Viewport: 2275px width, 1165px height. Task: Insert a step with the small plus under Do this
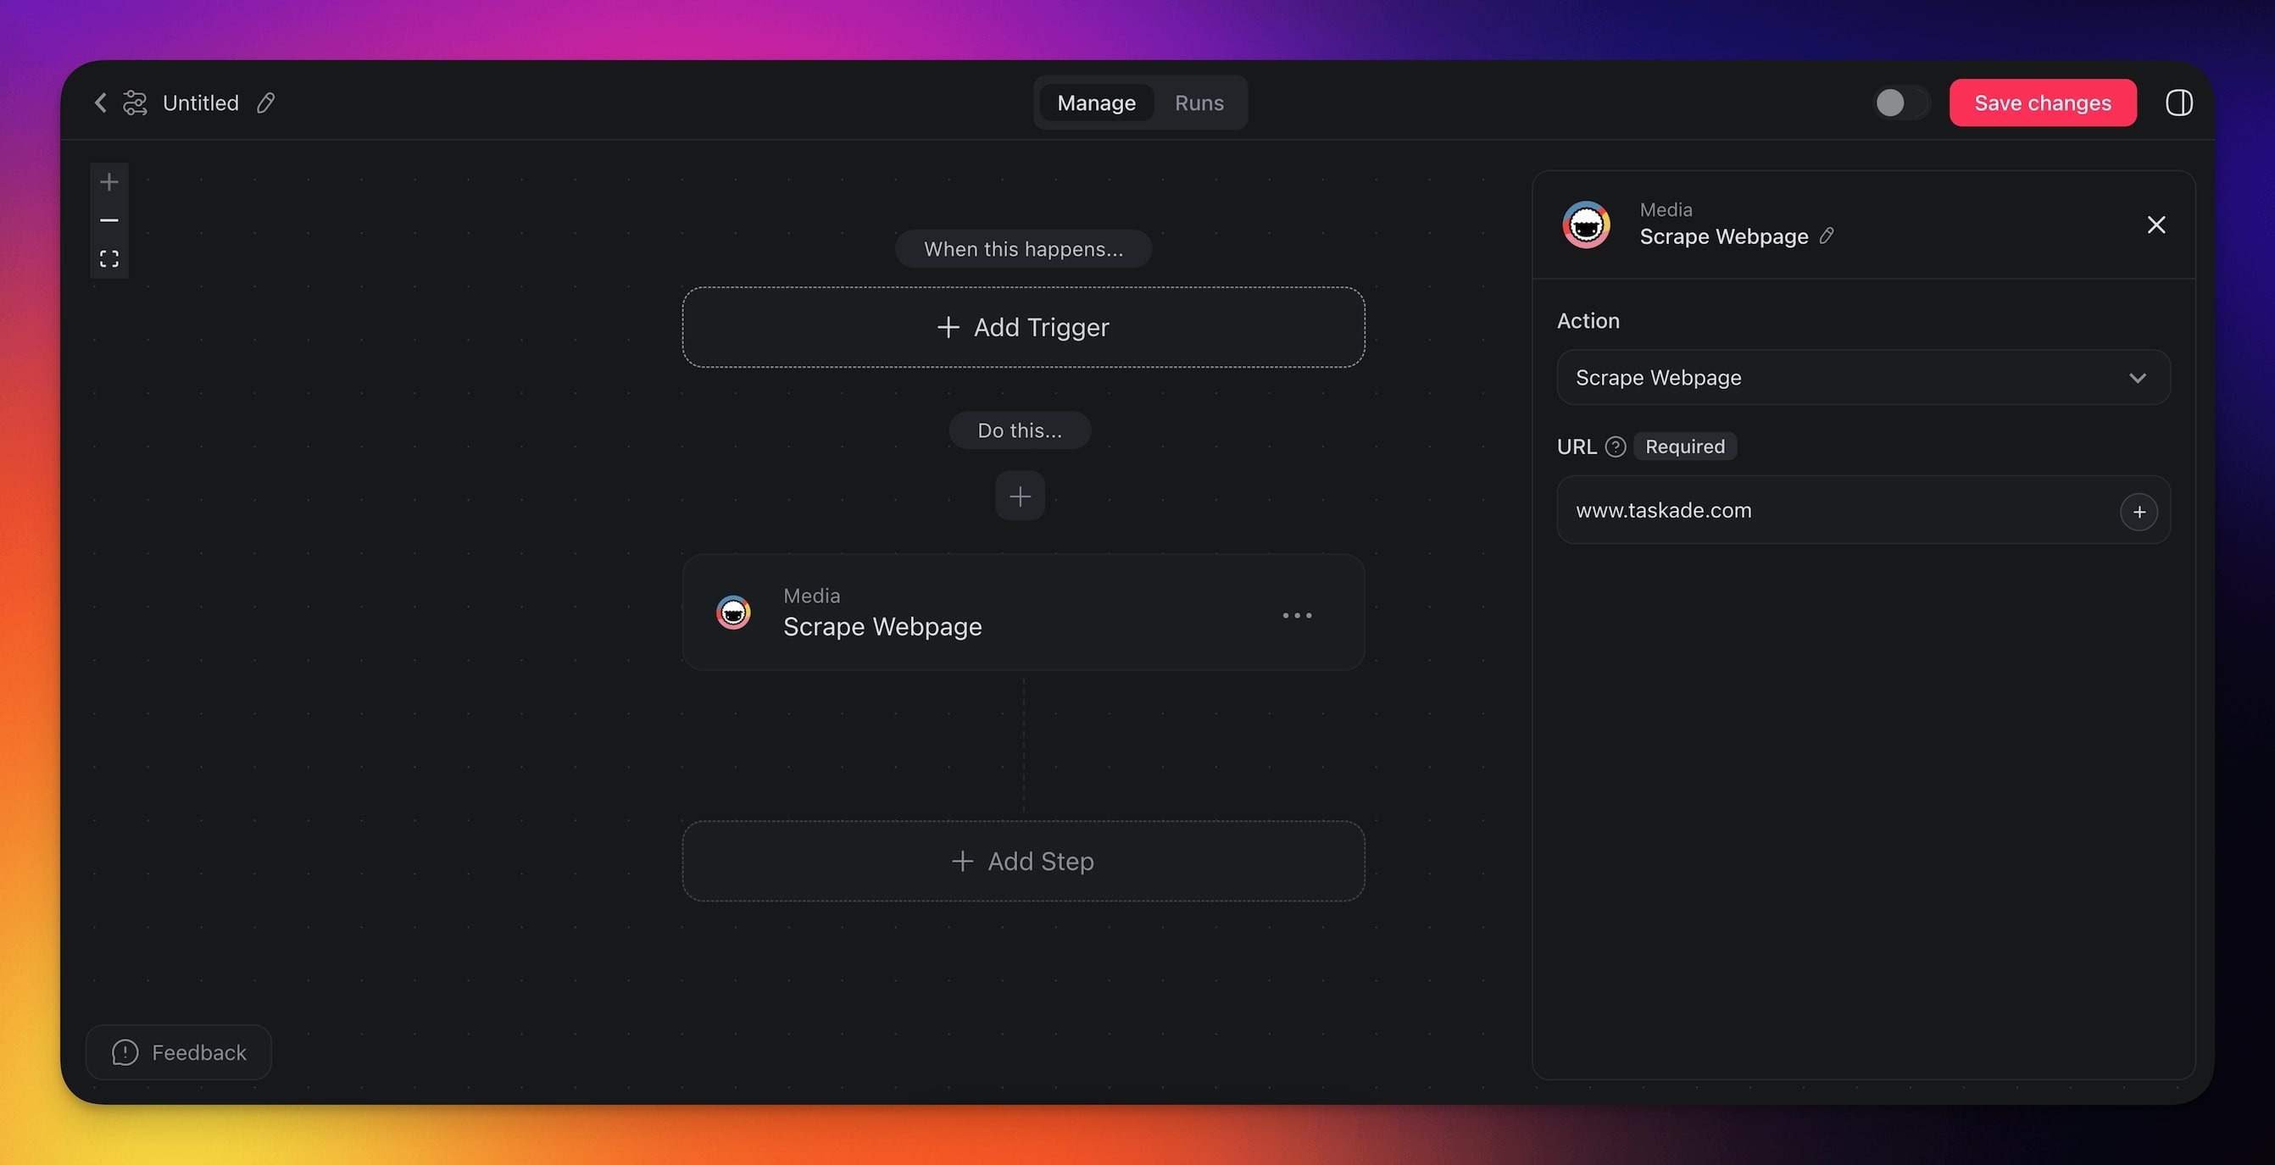(x=1019, y=497)
